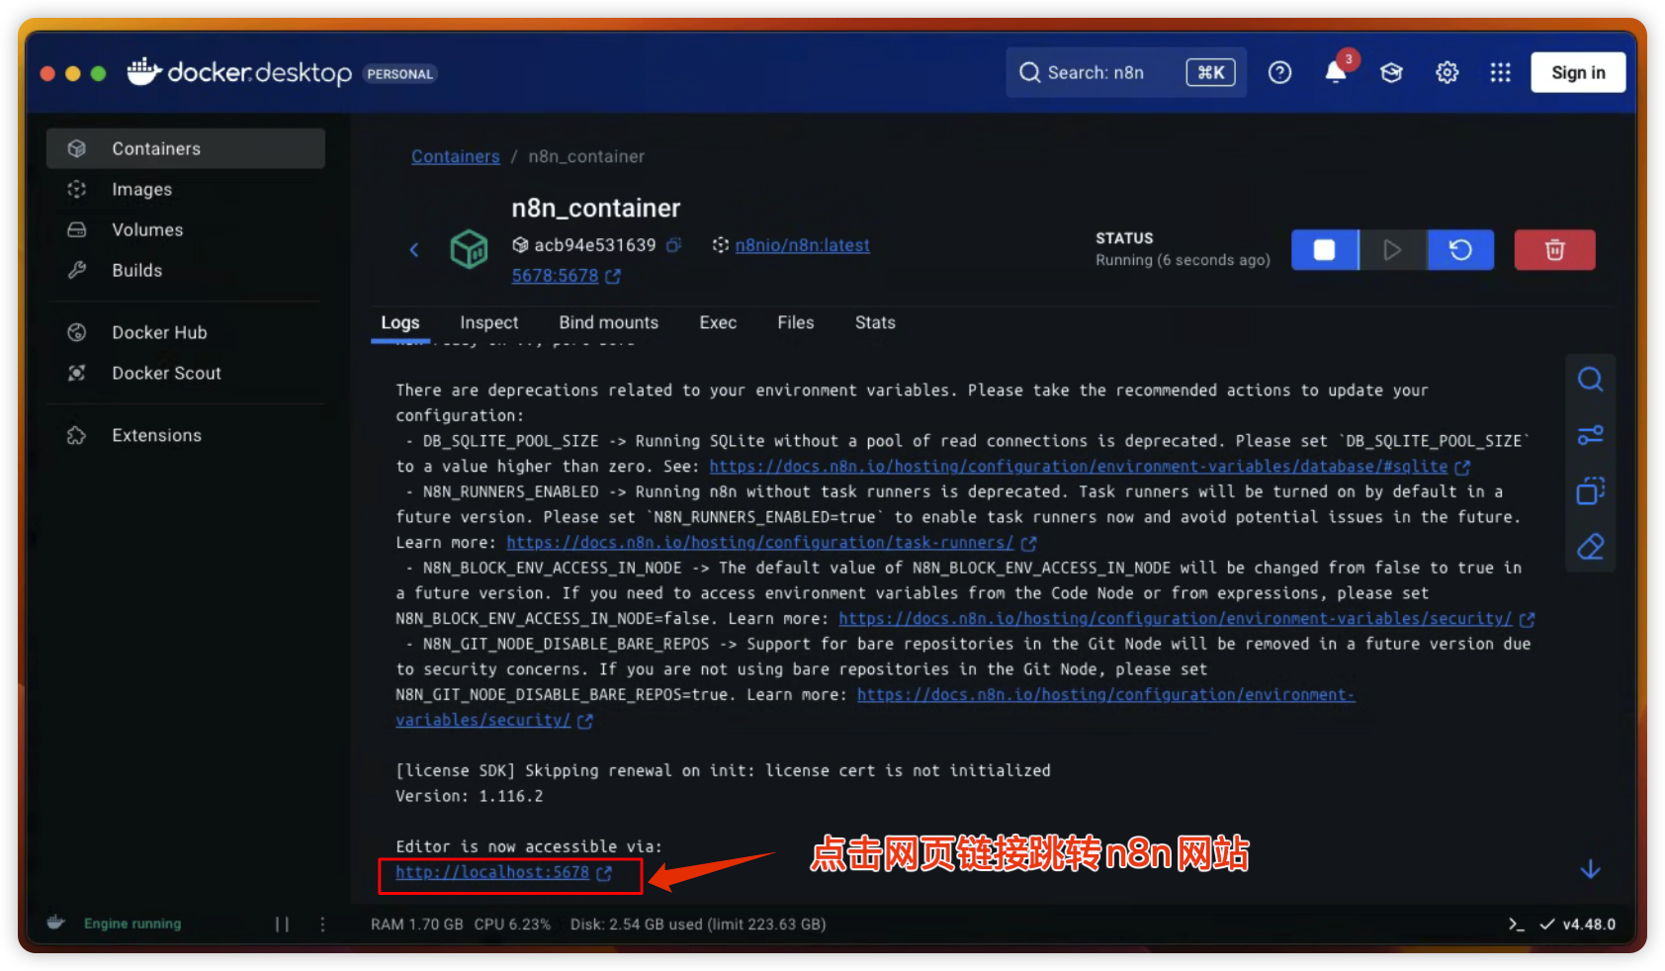Image resolution: width=1665 pixels, height=971 pixels.
Task: Open the Builds sidebar section
Action: pos(186,270)
